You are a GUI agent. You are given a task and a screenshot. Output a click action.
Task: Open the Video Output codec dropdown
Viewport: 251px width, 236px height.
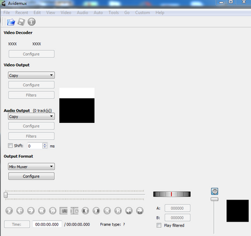click(31, 75)
